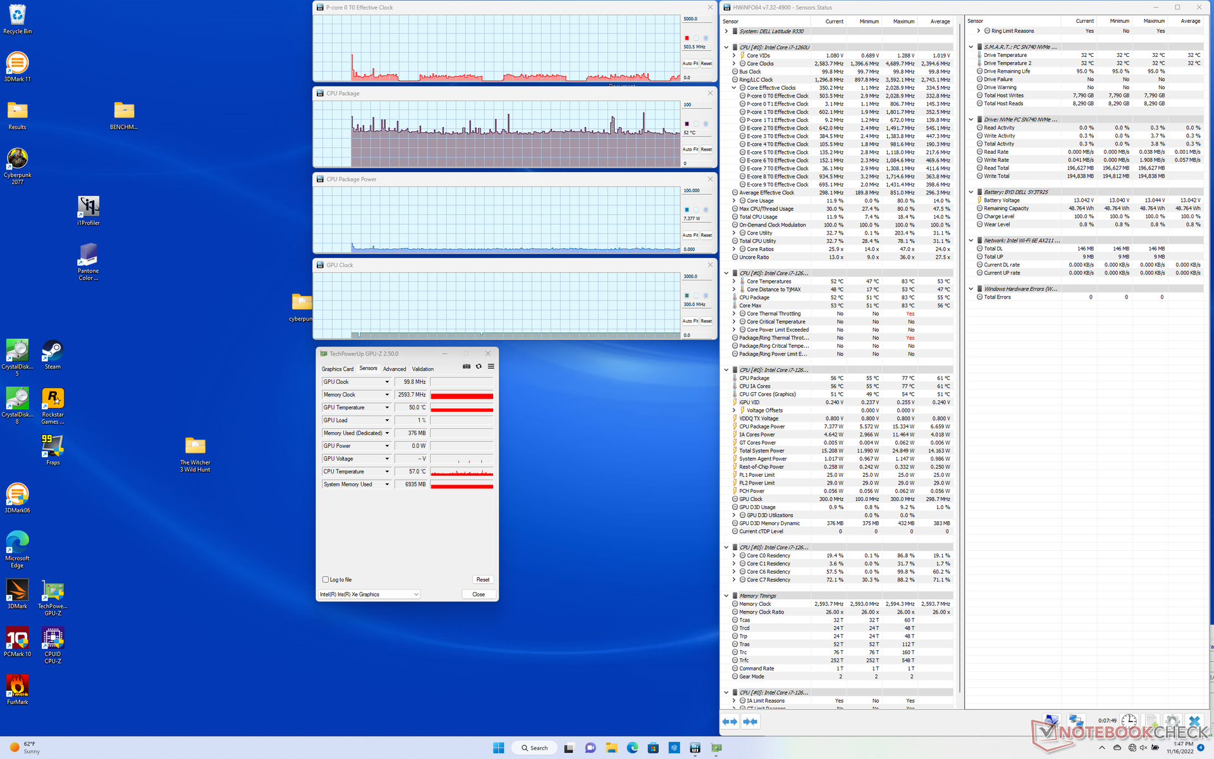Open Fraps desktop icon
This screenshot has height=759, width=1214.
point(52,450)
